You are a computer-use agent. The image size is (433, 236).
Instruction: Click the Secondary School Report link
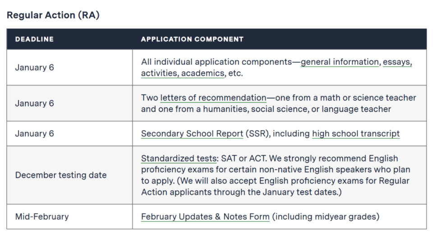pyautogui.click(x=192, y=134)
